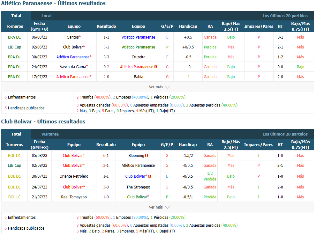Image resolution: width=316 pixels, height=236 pixels.
Task: Click LIB Cup tournament in Atlético table
Action: click(x=14, y=47)
